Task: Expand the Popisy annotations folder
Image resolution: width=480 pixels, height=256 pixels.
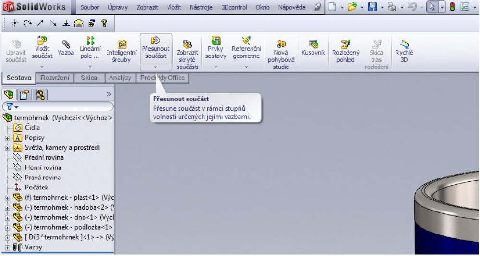Action: click(x=7, y=138)
